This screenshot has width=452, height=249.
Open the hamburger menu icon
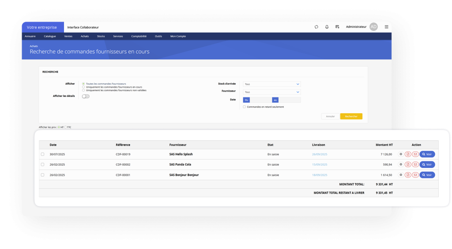386,27
